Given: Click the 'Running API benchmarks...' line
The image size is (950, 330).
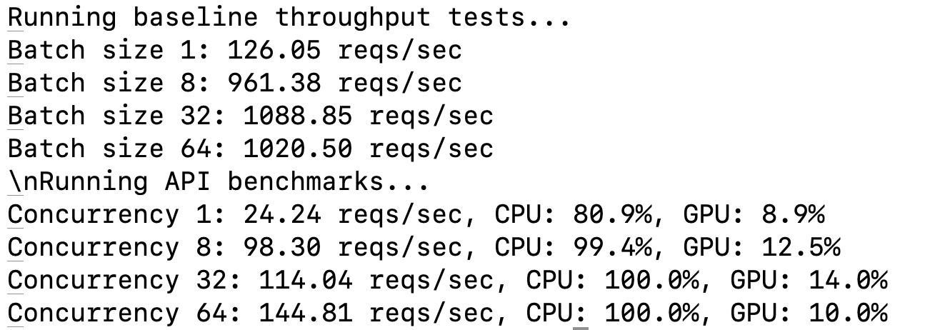Looking at the screenshot, I should (219, 181).
